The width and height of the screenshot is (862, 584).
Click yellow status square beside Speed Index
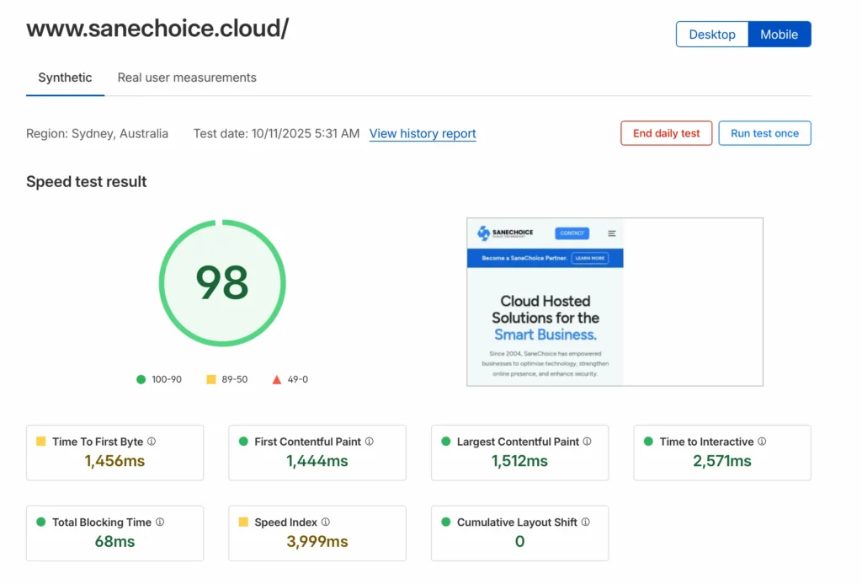(x=243, y=522)
